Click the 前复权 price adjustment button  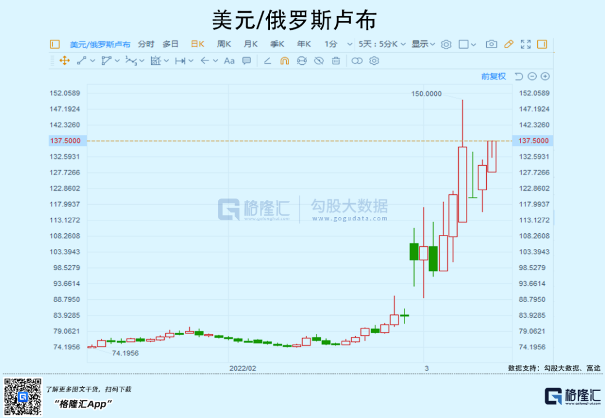[x=493, y=76]
